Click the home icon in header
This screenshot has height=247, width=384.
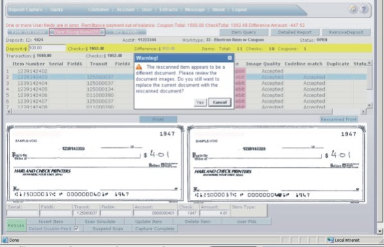pyautogui.click(x=353, y=9)
